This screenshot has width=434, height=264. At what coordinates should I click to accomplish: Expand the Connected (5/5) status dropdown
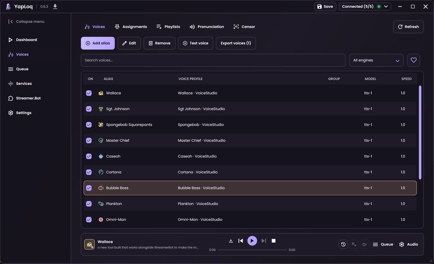point(365,6)
